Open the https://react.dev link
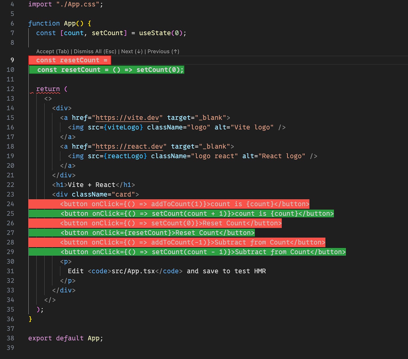This screenshot has height=359, width=408. coord(129,146)
